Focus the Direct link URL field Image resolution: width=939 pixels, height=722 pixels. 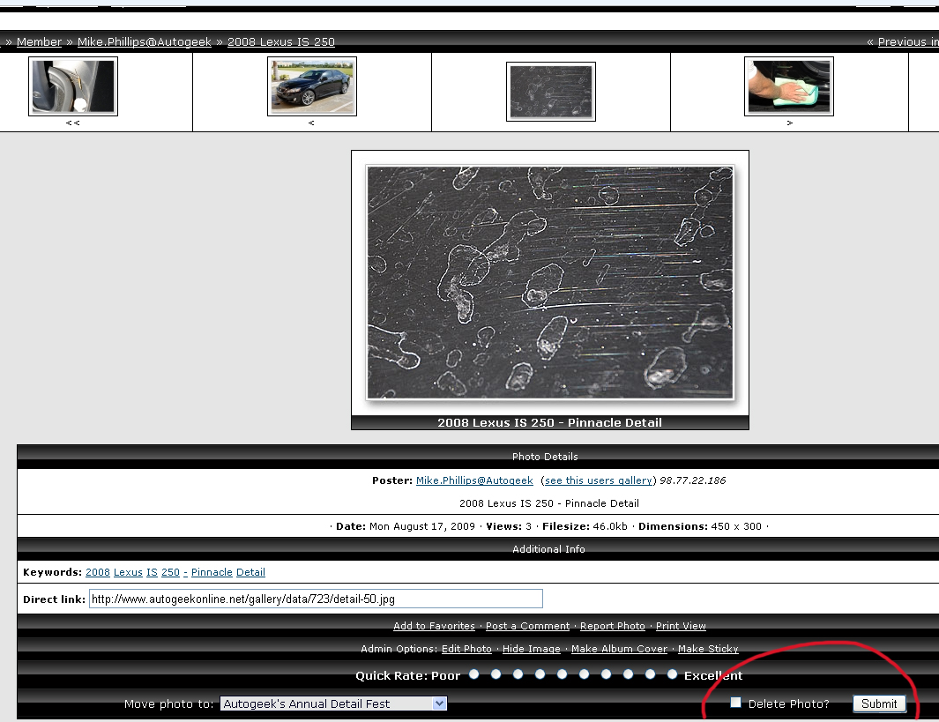316,599
